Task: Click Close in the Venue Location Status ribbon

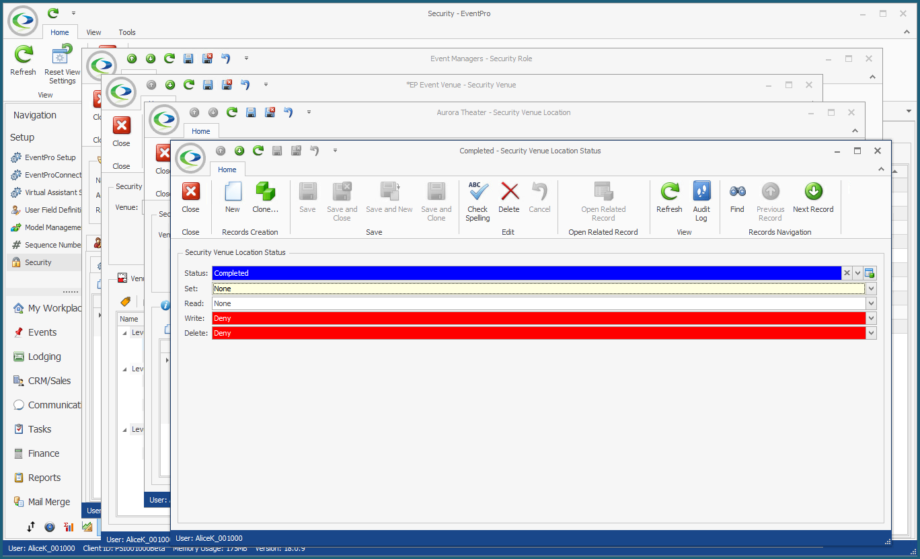Action: pyautogui.click(x=191, y=198)
